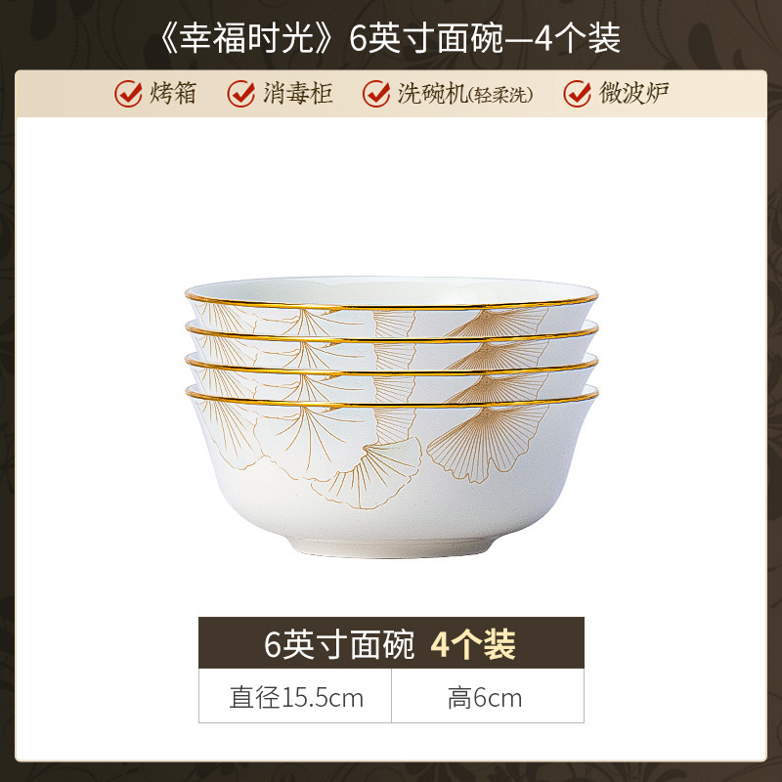This screenshot has width=782, height=782.
Task: Click the white interior of top bowl
Action: [392, 290]
